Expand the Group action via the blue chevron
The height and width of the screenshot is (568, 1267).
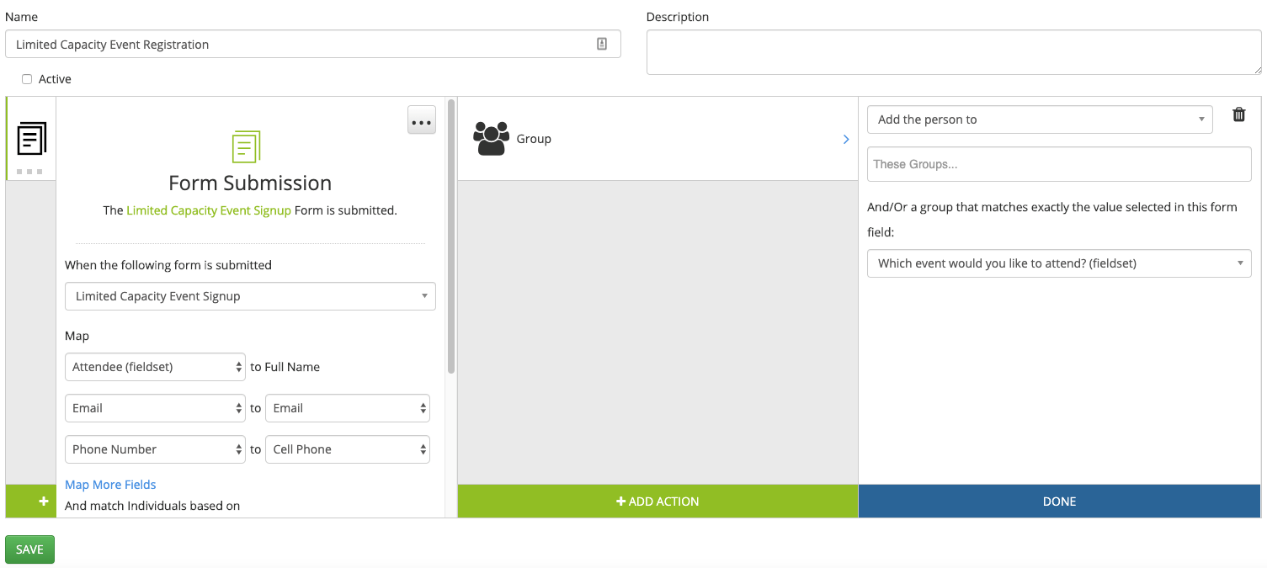[846, 139]
